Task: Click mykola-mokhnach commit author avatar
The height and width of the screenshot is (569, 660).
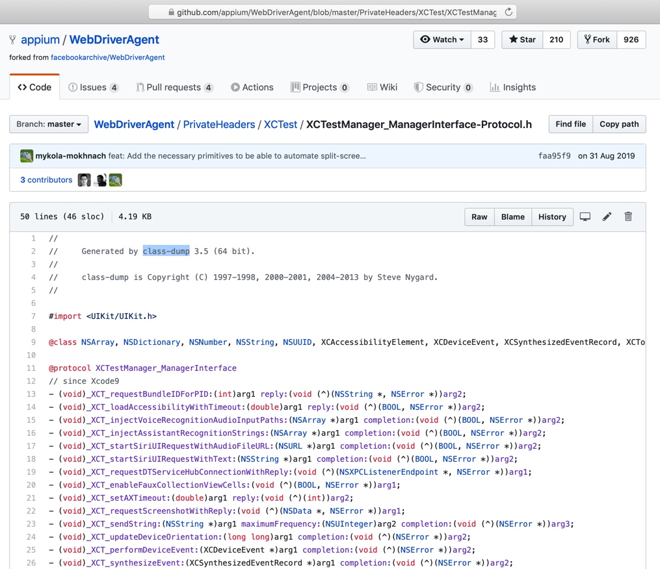Action: coord(27,156)
